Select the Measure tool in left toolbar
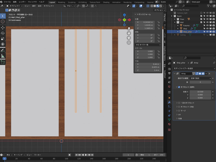 [x=3, y=56]
